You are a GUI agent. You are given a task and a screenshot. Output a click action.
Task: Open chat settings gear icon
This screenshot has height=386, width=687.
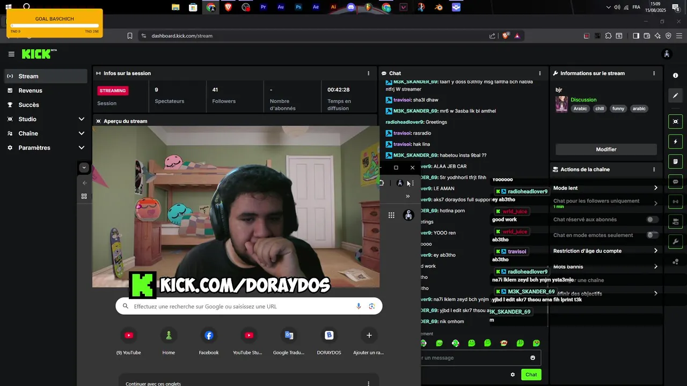pos(513,375)
